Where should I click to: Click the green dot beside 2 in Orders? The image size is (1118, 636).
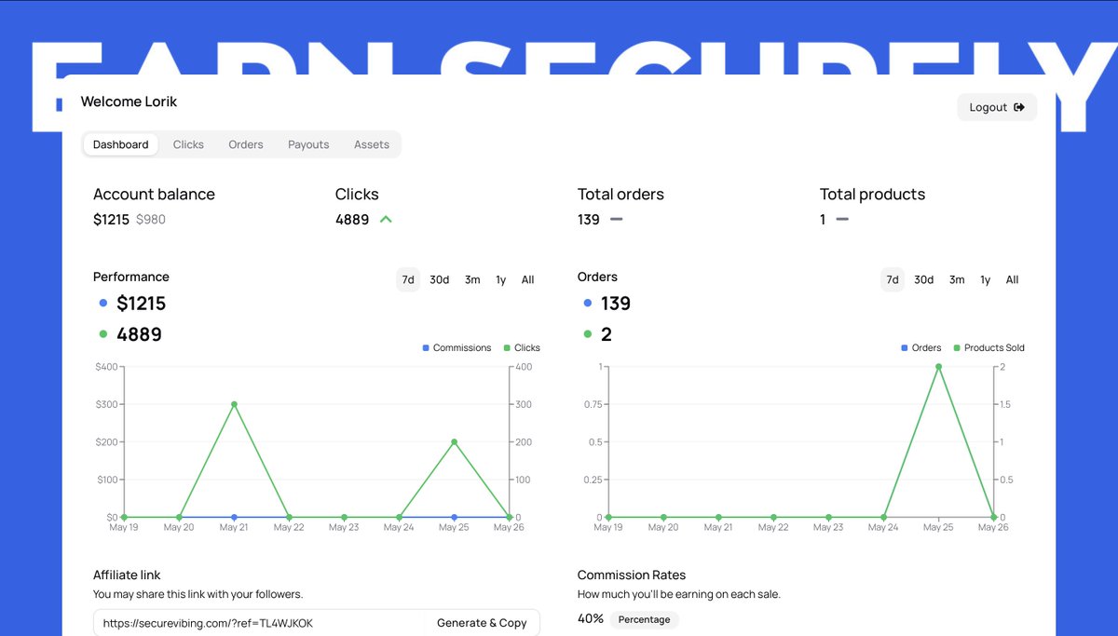588,333
